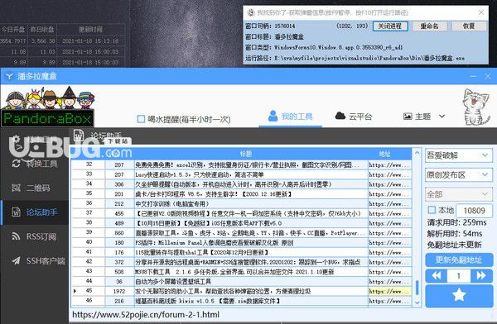
Task: Select 转换工具 in the sidebar
Action: coord(35,164)
